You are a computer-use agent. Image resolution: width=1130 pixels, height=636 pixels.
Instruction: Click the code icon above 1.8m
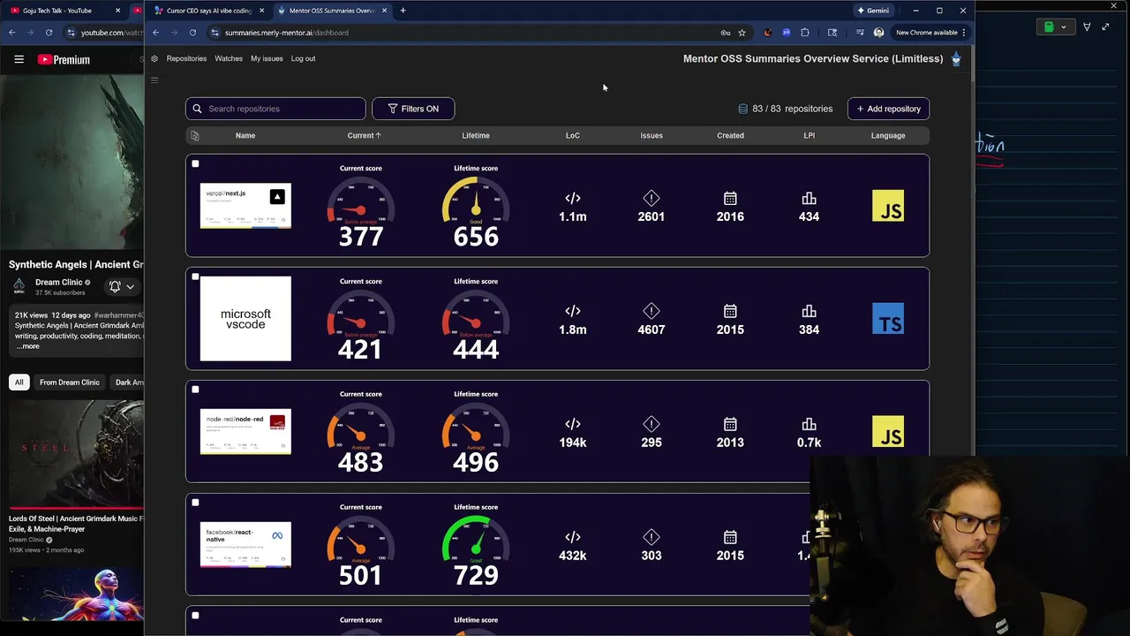[573, 311]
